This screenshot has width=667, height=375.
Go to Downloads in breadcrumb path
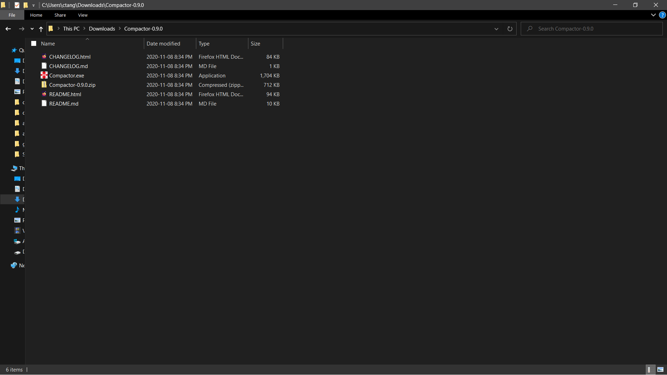[102, 29]
